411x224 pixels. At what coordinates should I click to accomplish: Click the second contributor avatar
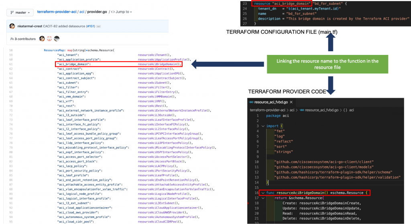[49, 39]
